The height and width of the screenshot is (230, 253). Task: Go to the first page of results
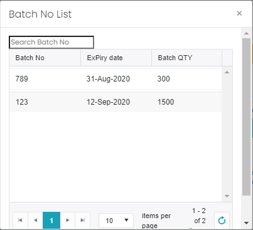coord(20,220)
